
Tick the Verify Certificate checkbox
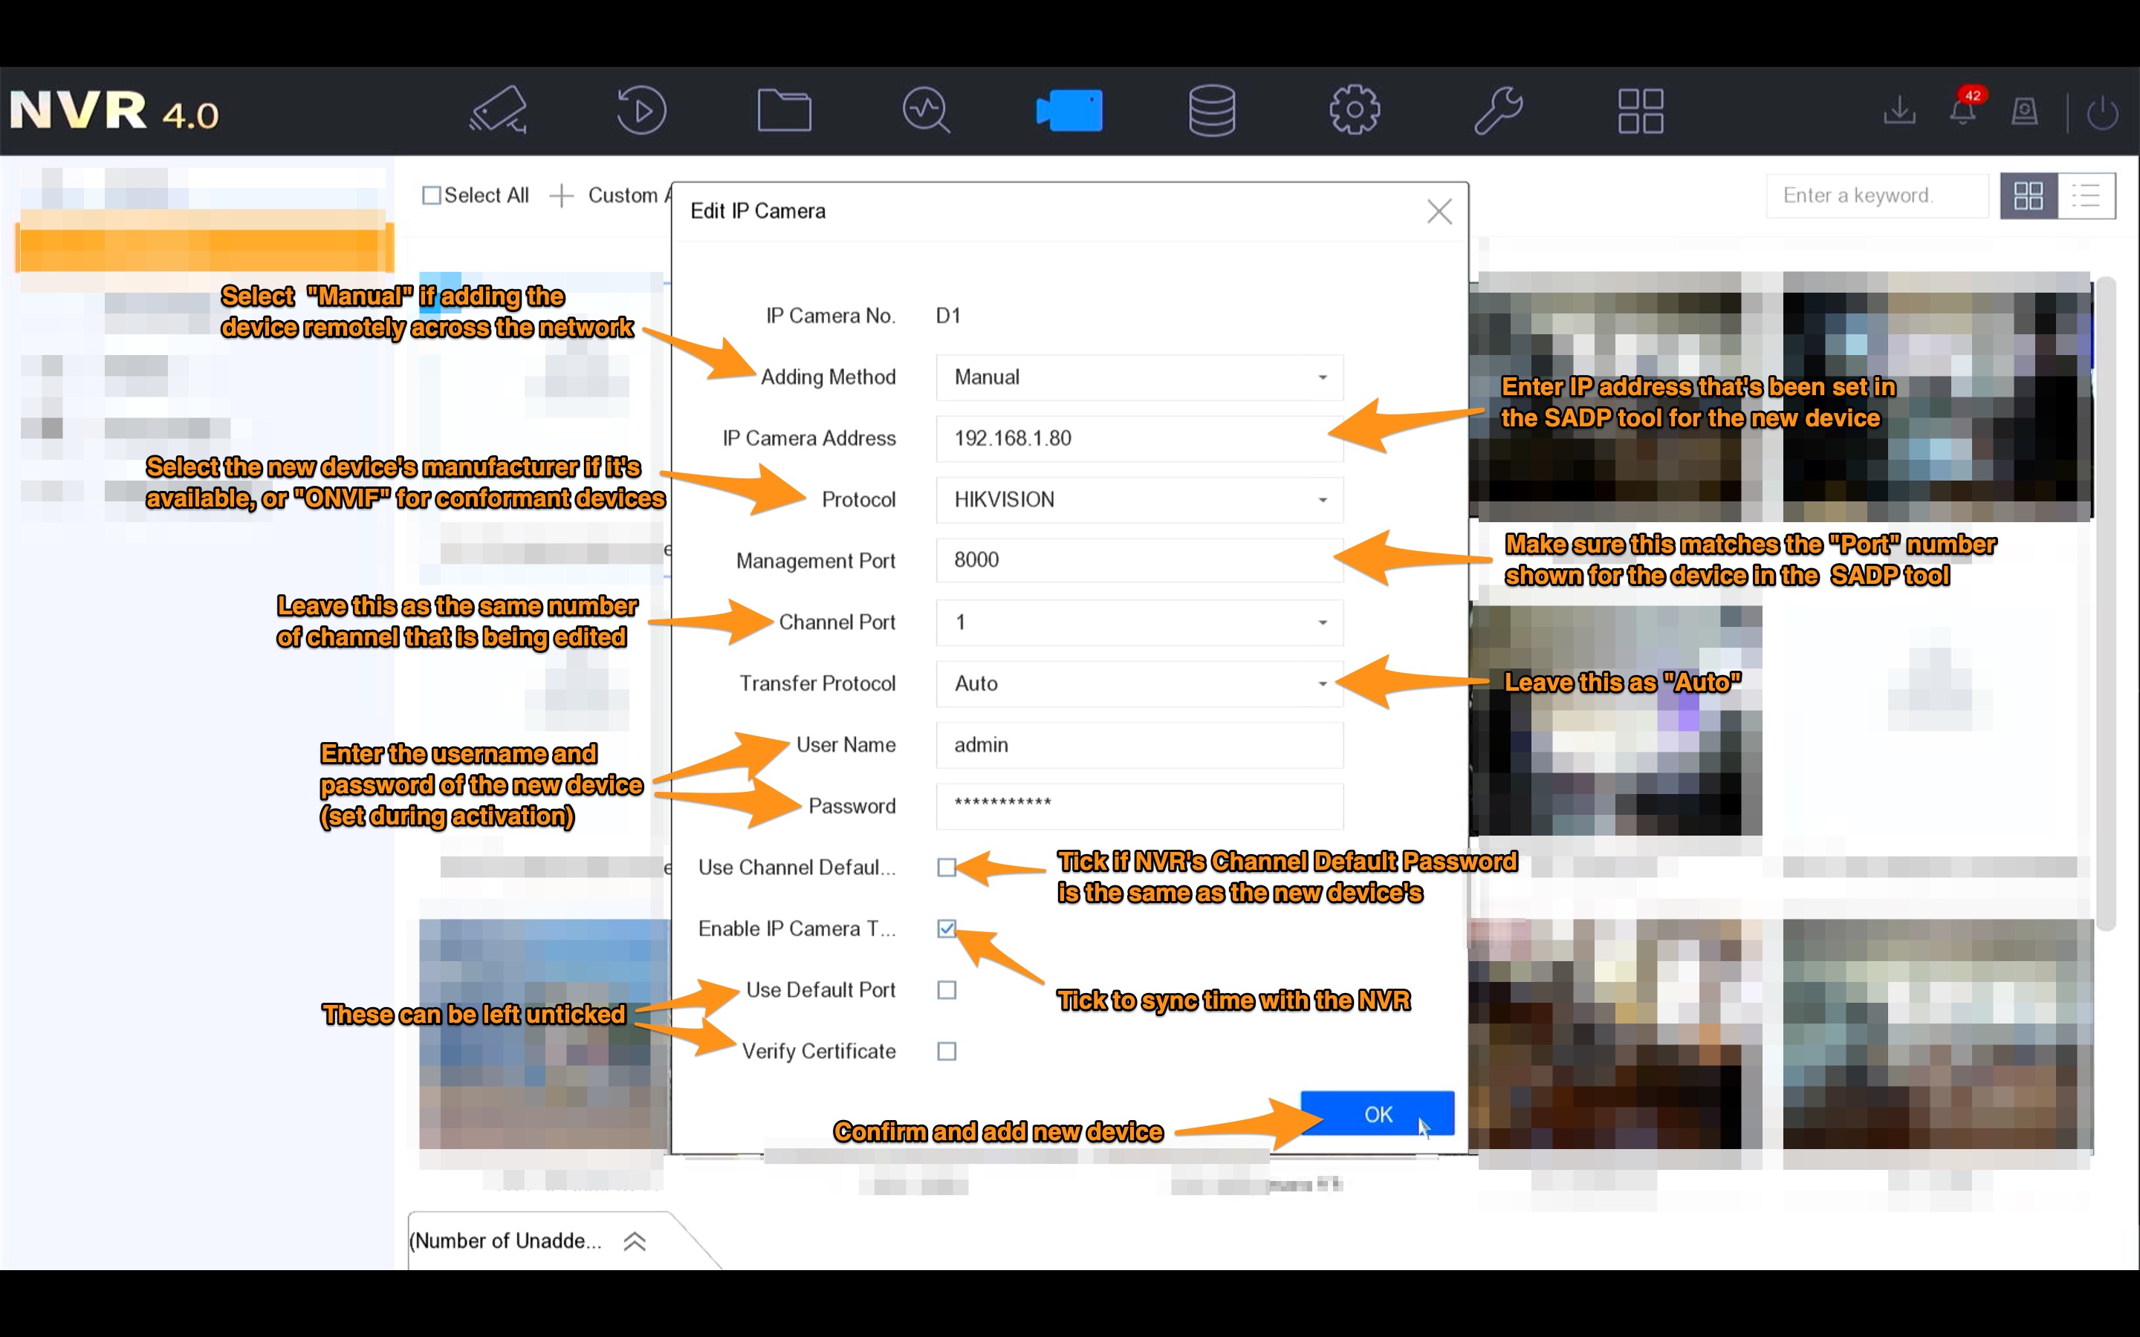[946, 1050]
